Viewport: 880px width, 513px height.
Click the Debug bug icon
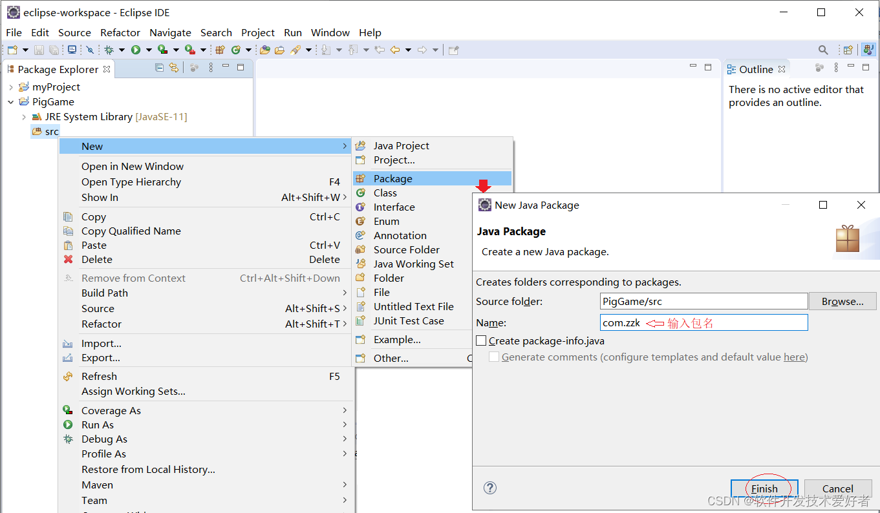(x=109, y=50)
